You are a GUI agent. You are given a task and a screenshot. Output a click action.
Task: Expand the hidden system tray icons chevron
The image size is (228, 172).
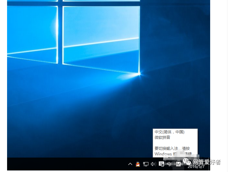(x=130, y=164)
